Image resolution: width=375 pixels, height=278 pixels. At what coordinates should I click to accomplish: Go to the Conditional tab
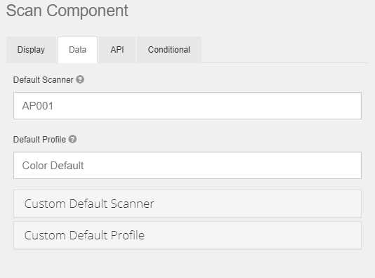point(169,50)
